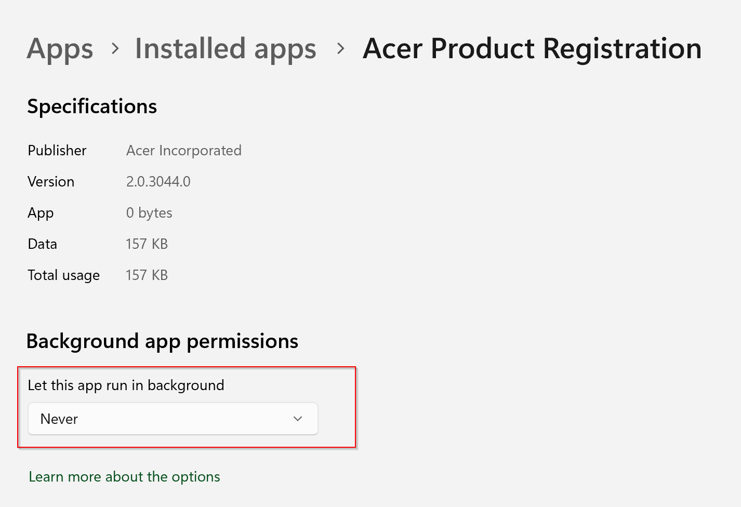The width and height of the screenshot is (741, 507).
Task: Go back to Apps in the breadcrumb
Action: point(60,49)
